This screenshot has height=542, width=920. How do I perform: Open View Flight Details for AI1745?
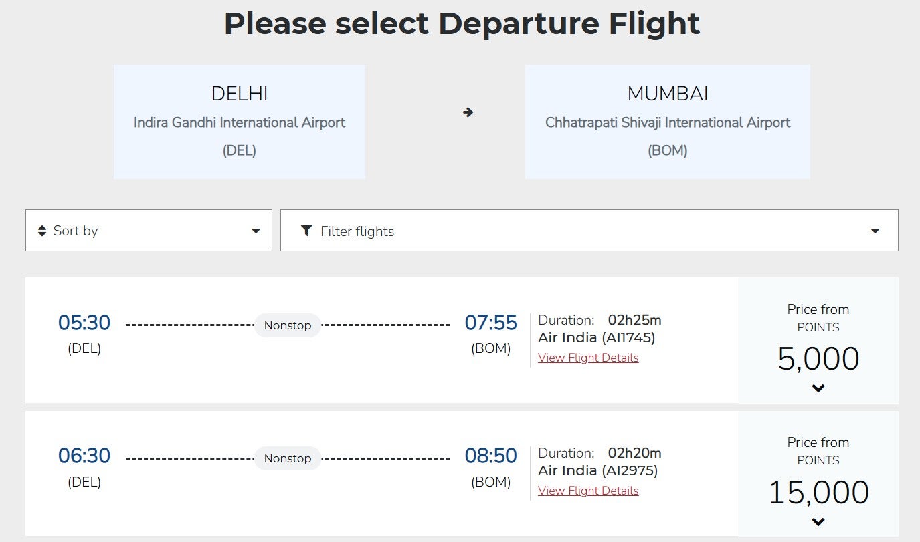point(588,358)
